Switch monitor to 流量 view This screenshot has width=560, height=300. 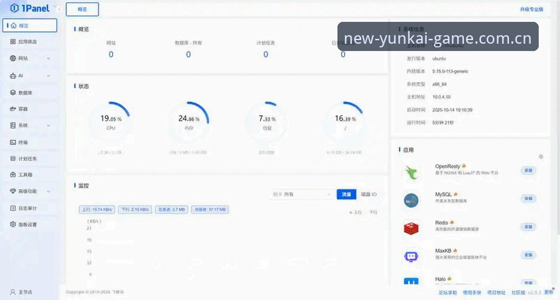[x=347, y=194]
